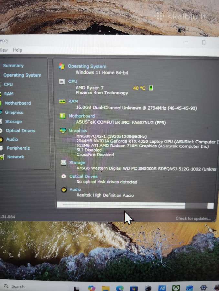The image size is (219, 291).
Task: Click the Storage drive icon in summary panel
Action: pos(63,163)
